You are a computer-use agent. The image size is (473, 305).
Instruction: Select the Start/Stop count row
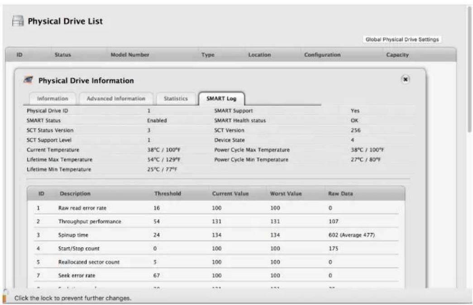(216, 248)
